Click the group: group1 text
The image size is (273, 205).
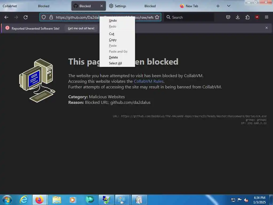click(256, 120)
